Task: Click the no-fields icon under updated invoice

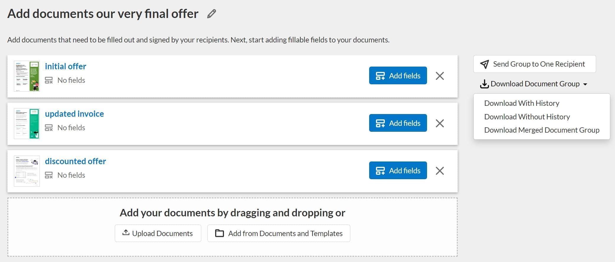Action: pyautogui.click(x=49, y=128)
